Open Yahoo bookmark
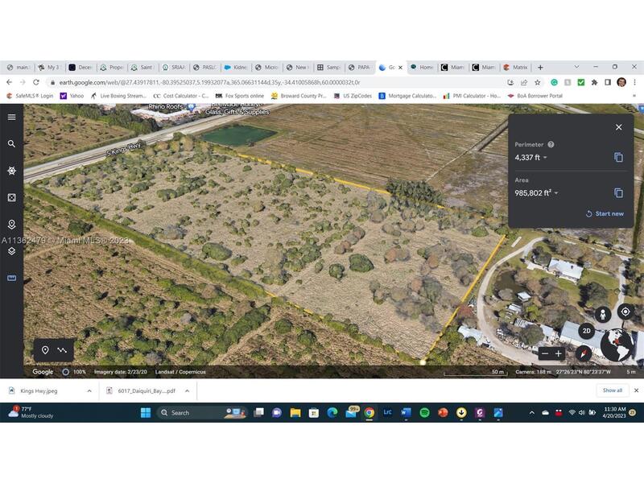This screenshot has width=644, height=483. tap(72, 96)
